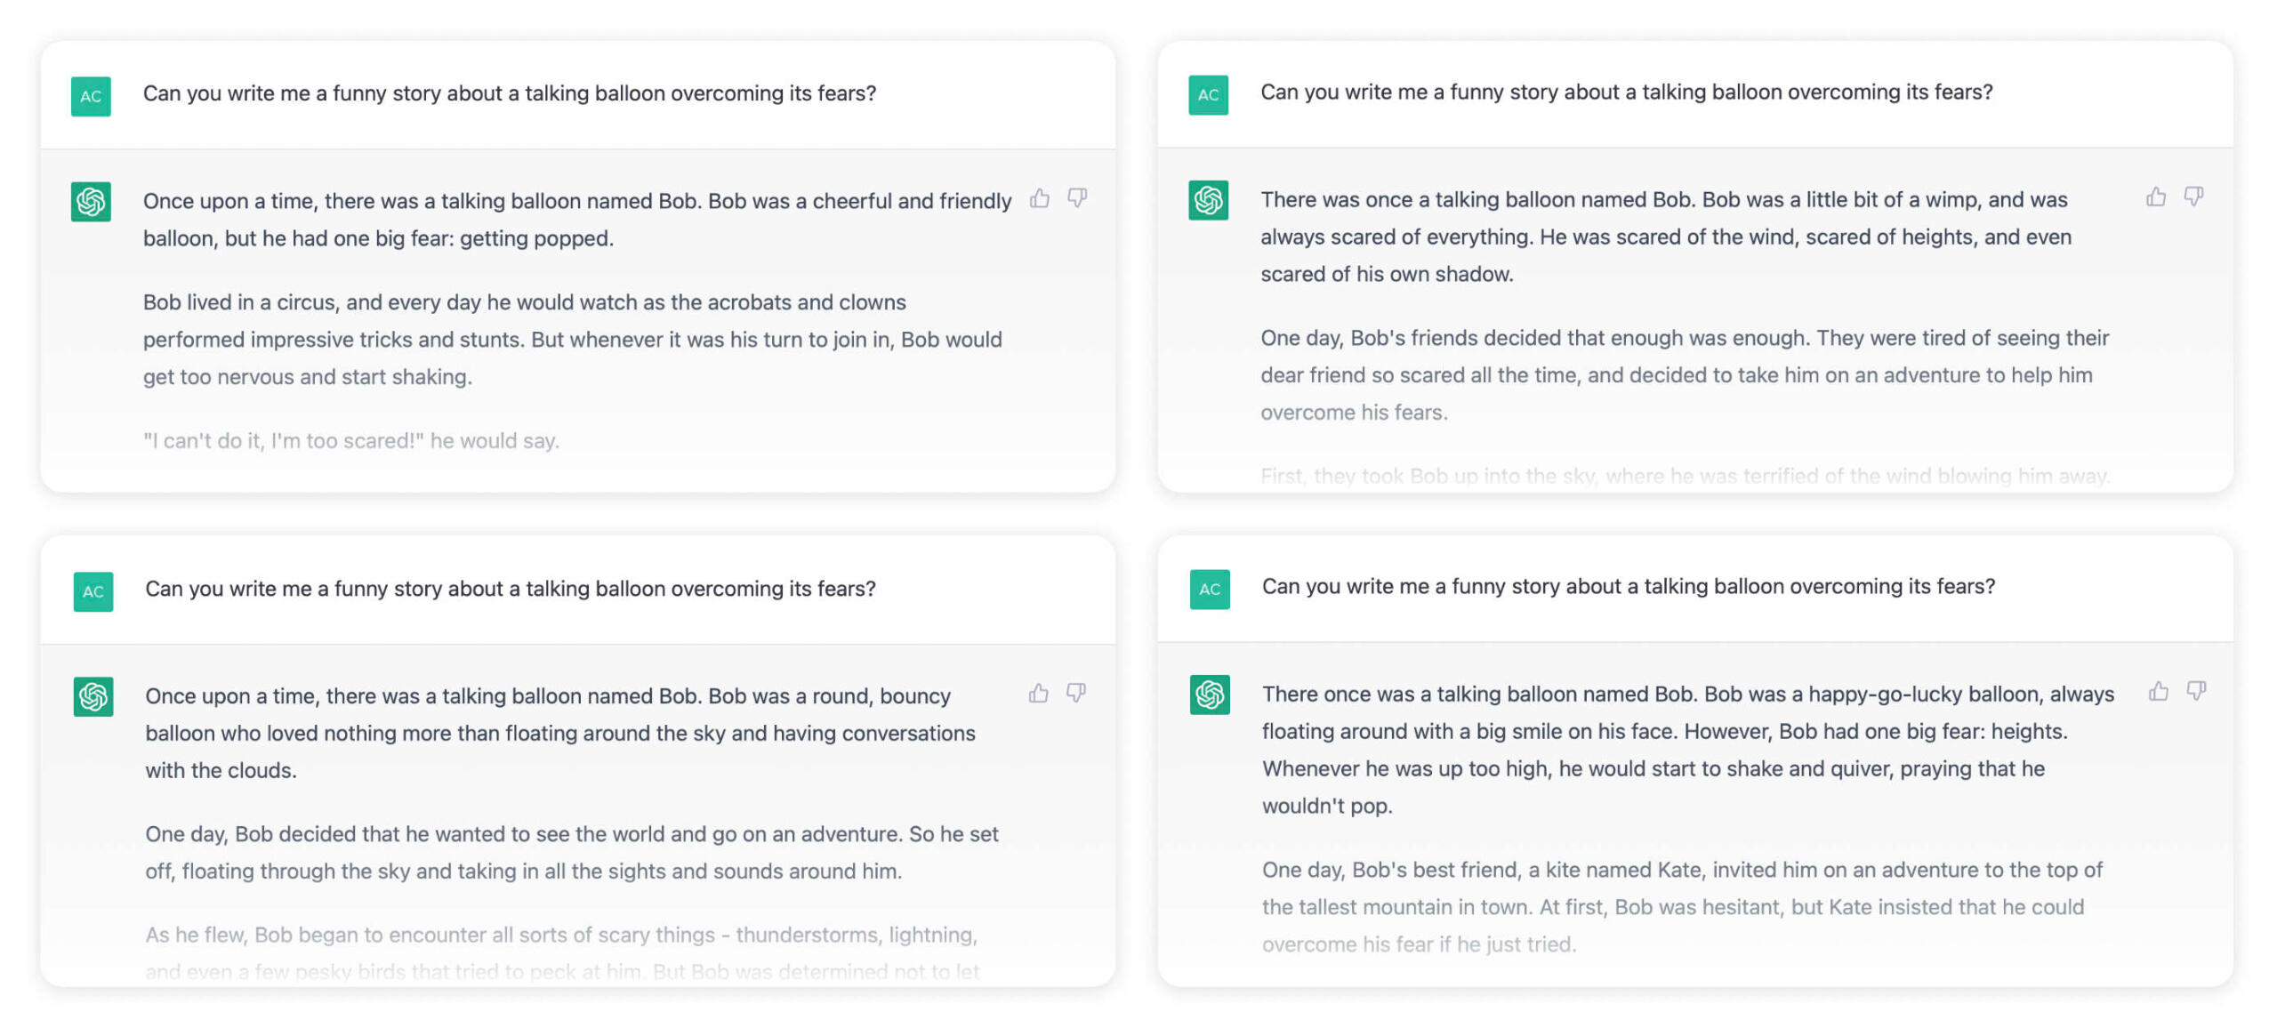Click AC avatar above the "wimp" story
2277x1028 pixels.
click(x=1208, y=94)
